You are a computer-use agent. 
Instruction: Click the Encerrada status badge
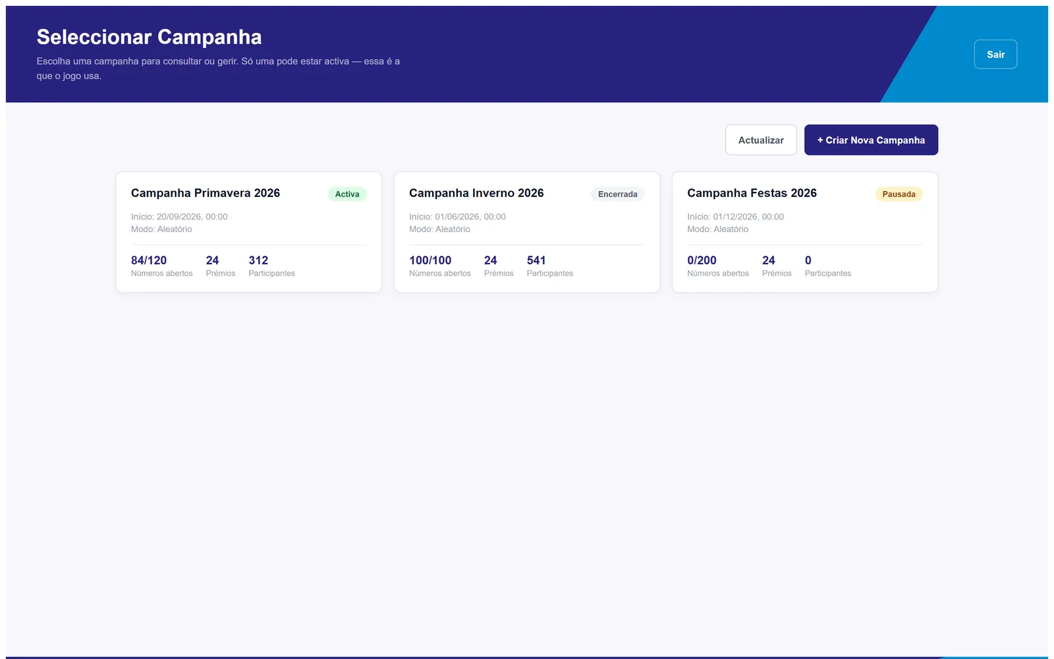point(617,194)
